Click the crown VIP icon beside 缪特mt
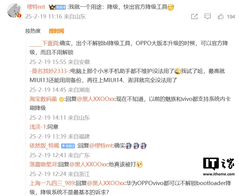Image resolution: width=239 pixels, height=196 pixels. point(52,7)
